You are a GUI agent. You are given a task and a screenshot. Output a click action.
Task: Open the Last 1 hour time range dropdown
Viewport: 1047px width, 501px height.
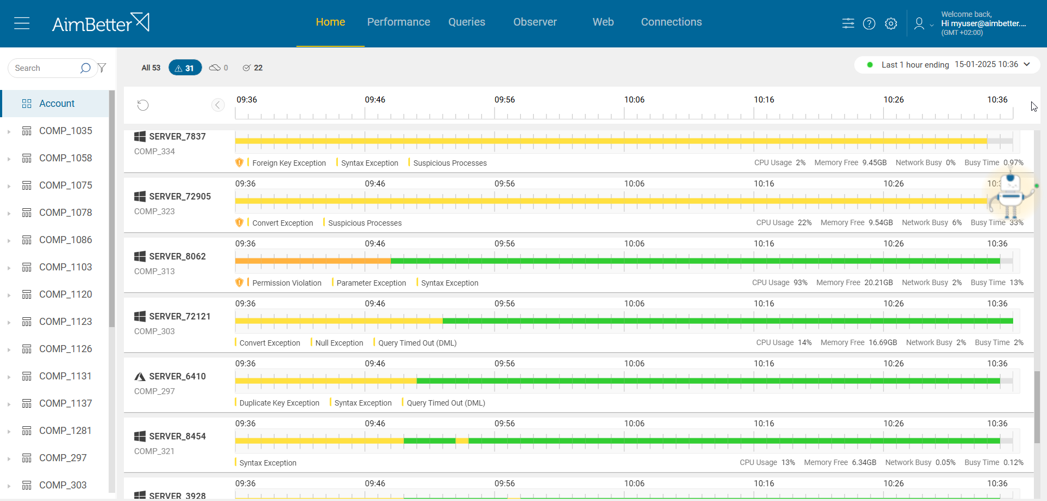tap(947, 64)
